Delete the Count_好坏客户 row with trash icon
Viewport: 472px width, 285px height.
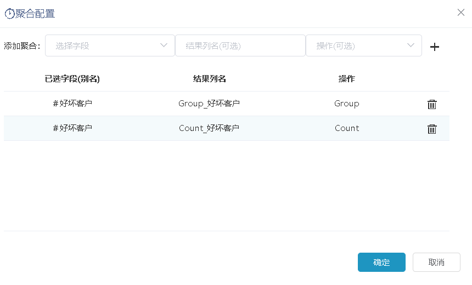(x=432, y=129)
